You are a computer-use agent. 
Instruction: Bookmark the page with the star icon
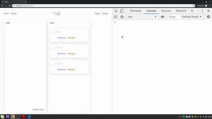193,6
